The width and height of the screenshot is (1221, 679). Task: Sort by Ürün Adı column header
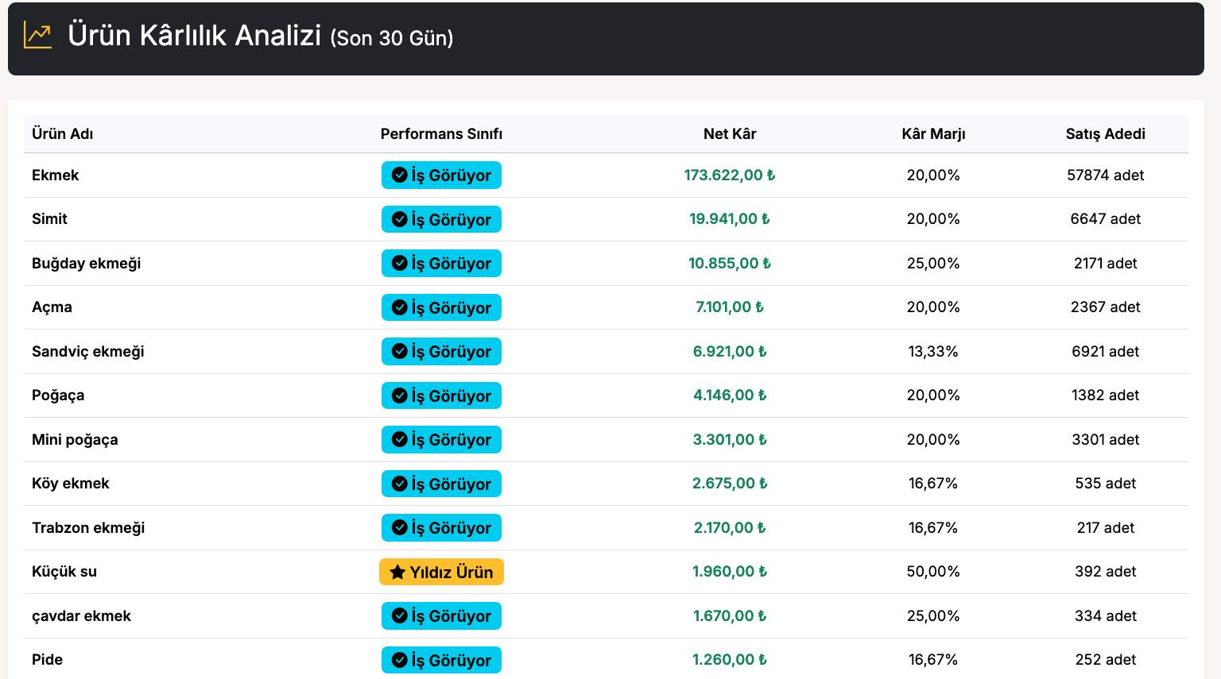pos(63,133)
